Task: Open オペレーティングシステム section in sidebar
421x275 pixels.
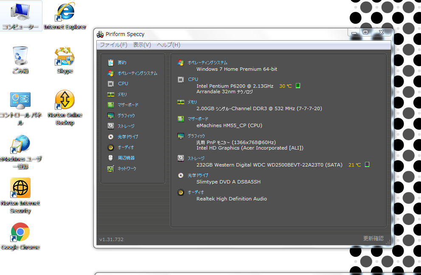Action: [138, 73]
